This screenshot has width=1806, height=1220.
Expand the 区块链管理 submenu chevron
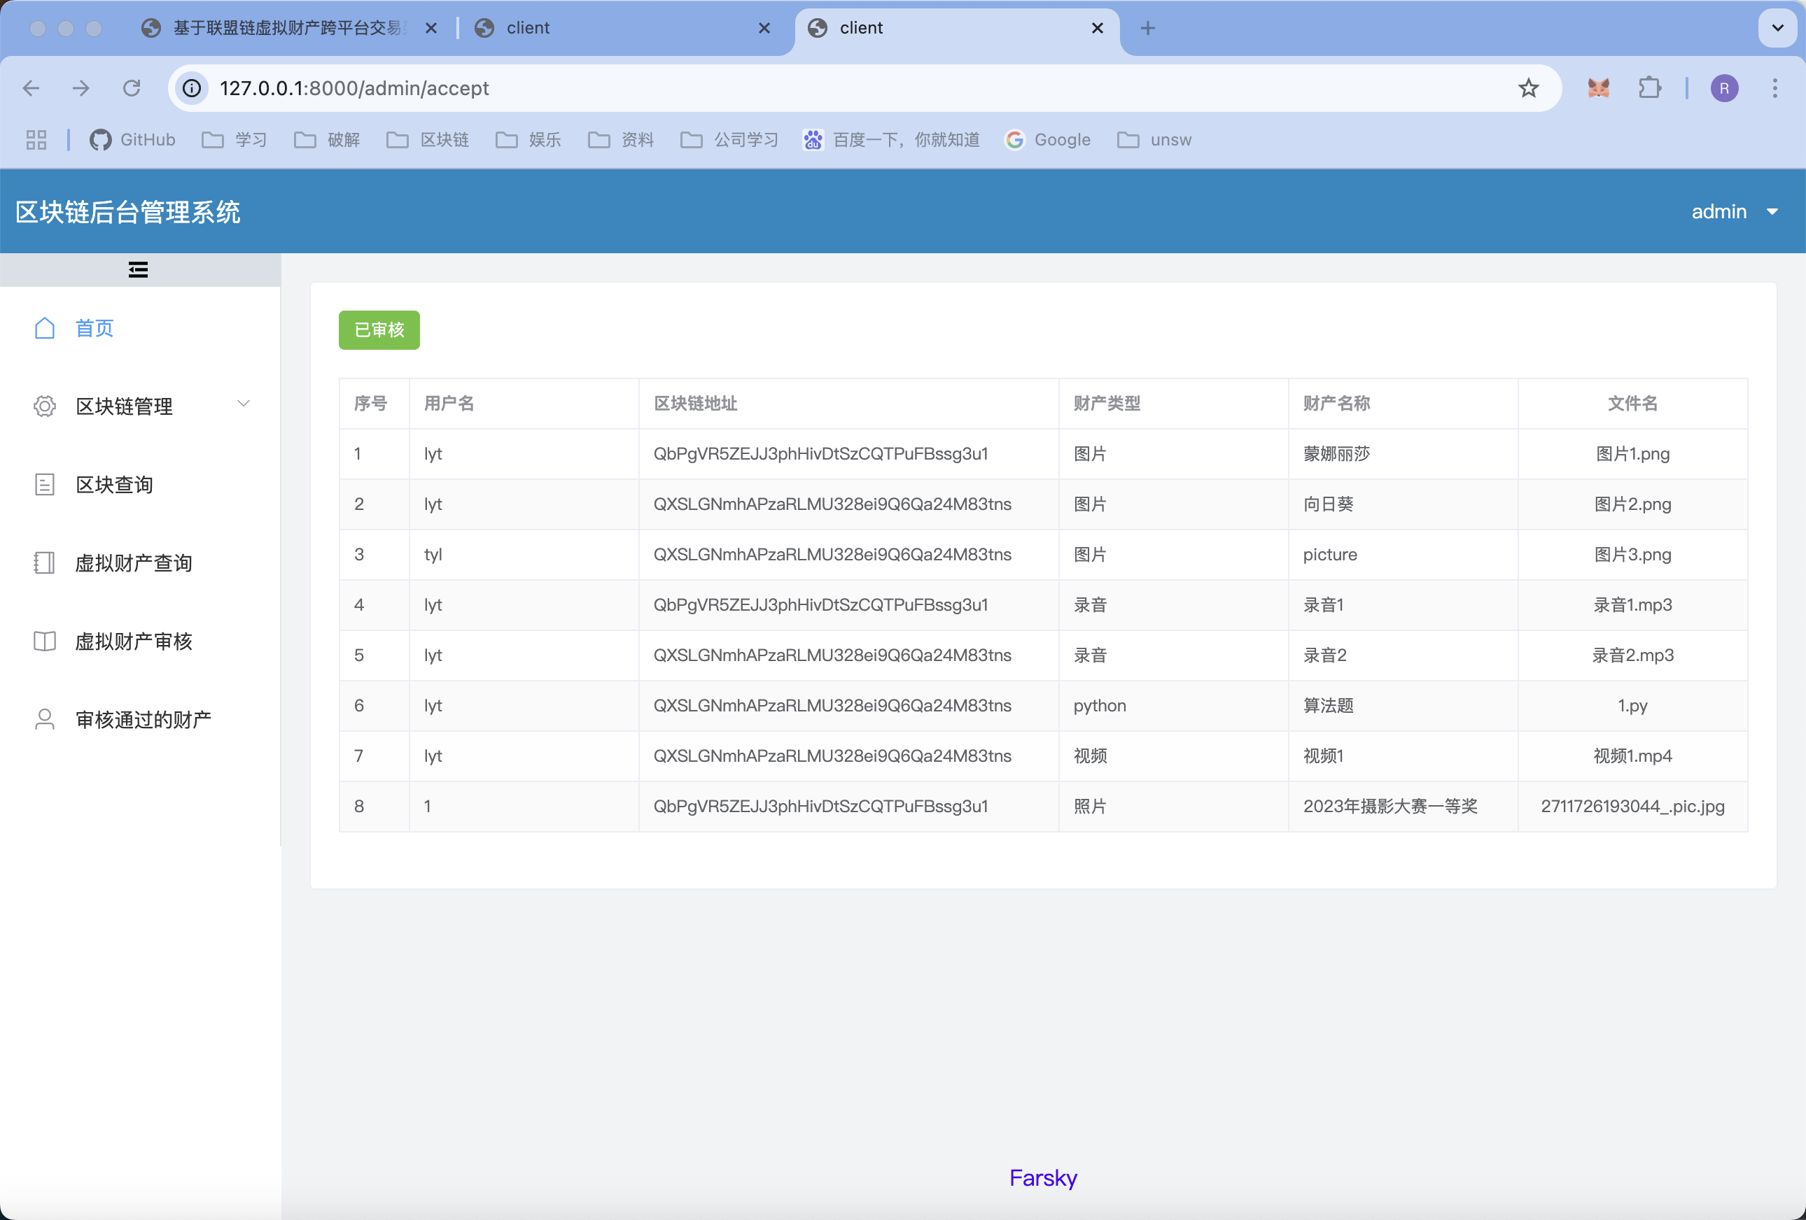click(x=243, y=404)
